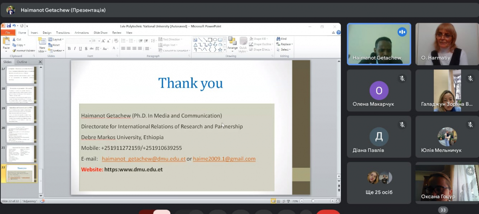Switch to the Transitions ribbon tab

pos(63,33)
